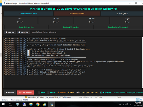Open Command Prompt from the taskbar
Screen dimensions: 143x107
coord(10,104)
